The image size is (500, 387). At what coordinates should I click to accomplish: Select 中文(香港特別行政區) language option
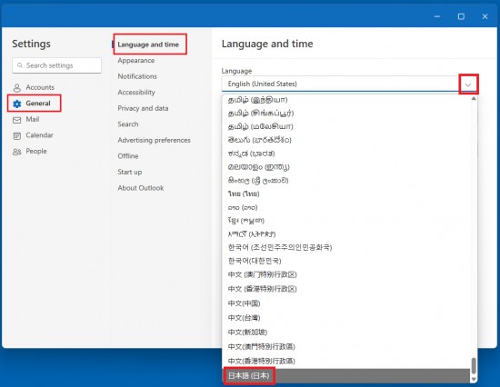(346, 362)
